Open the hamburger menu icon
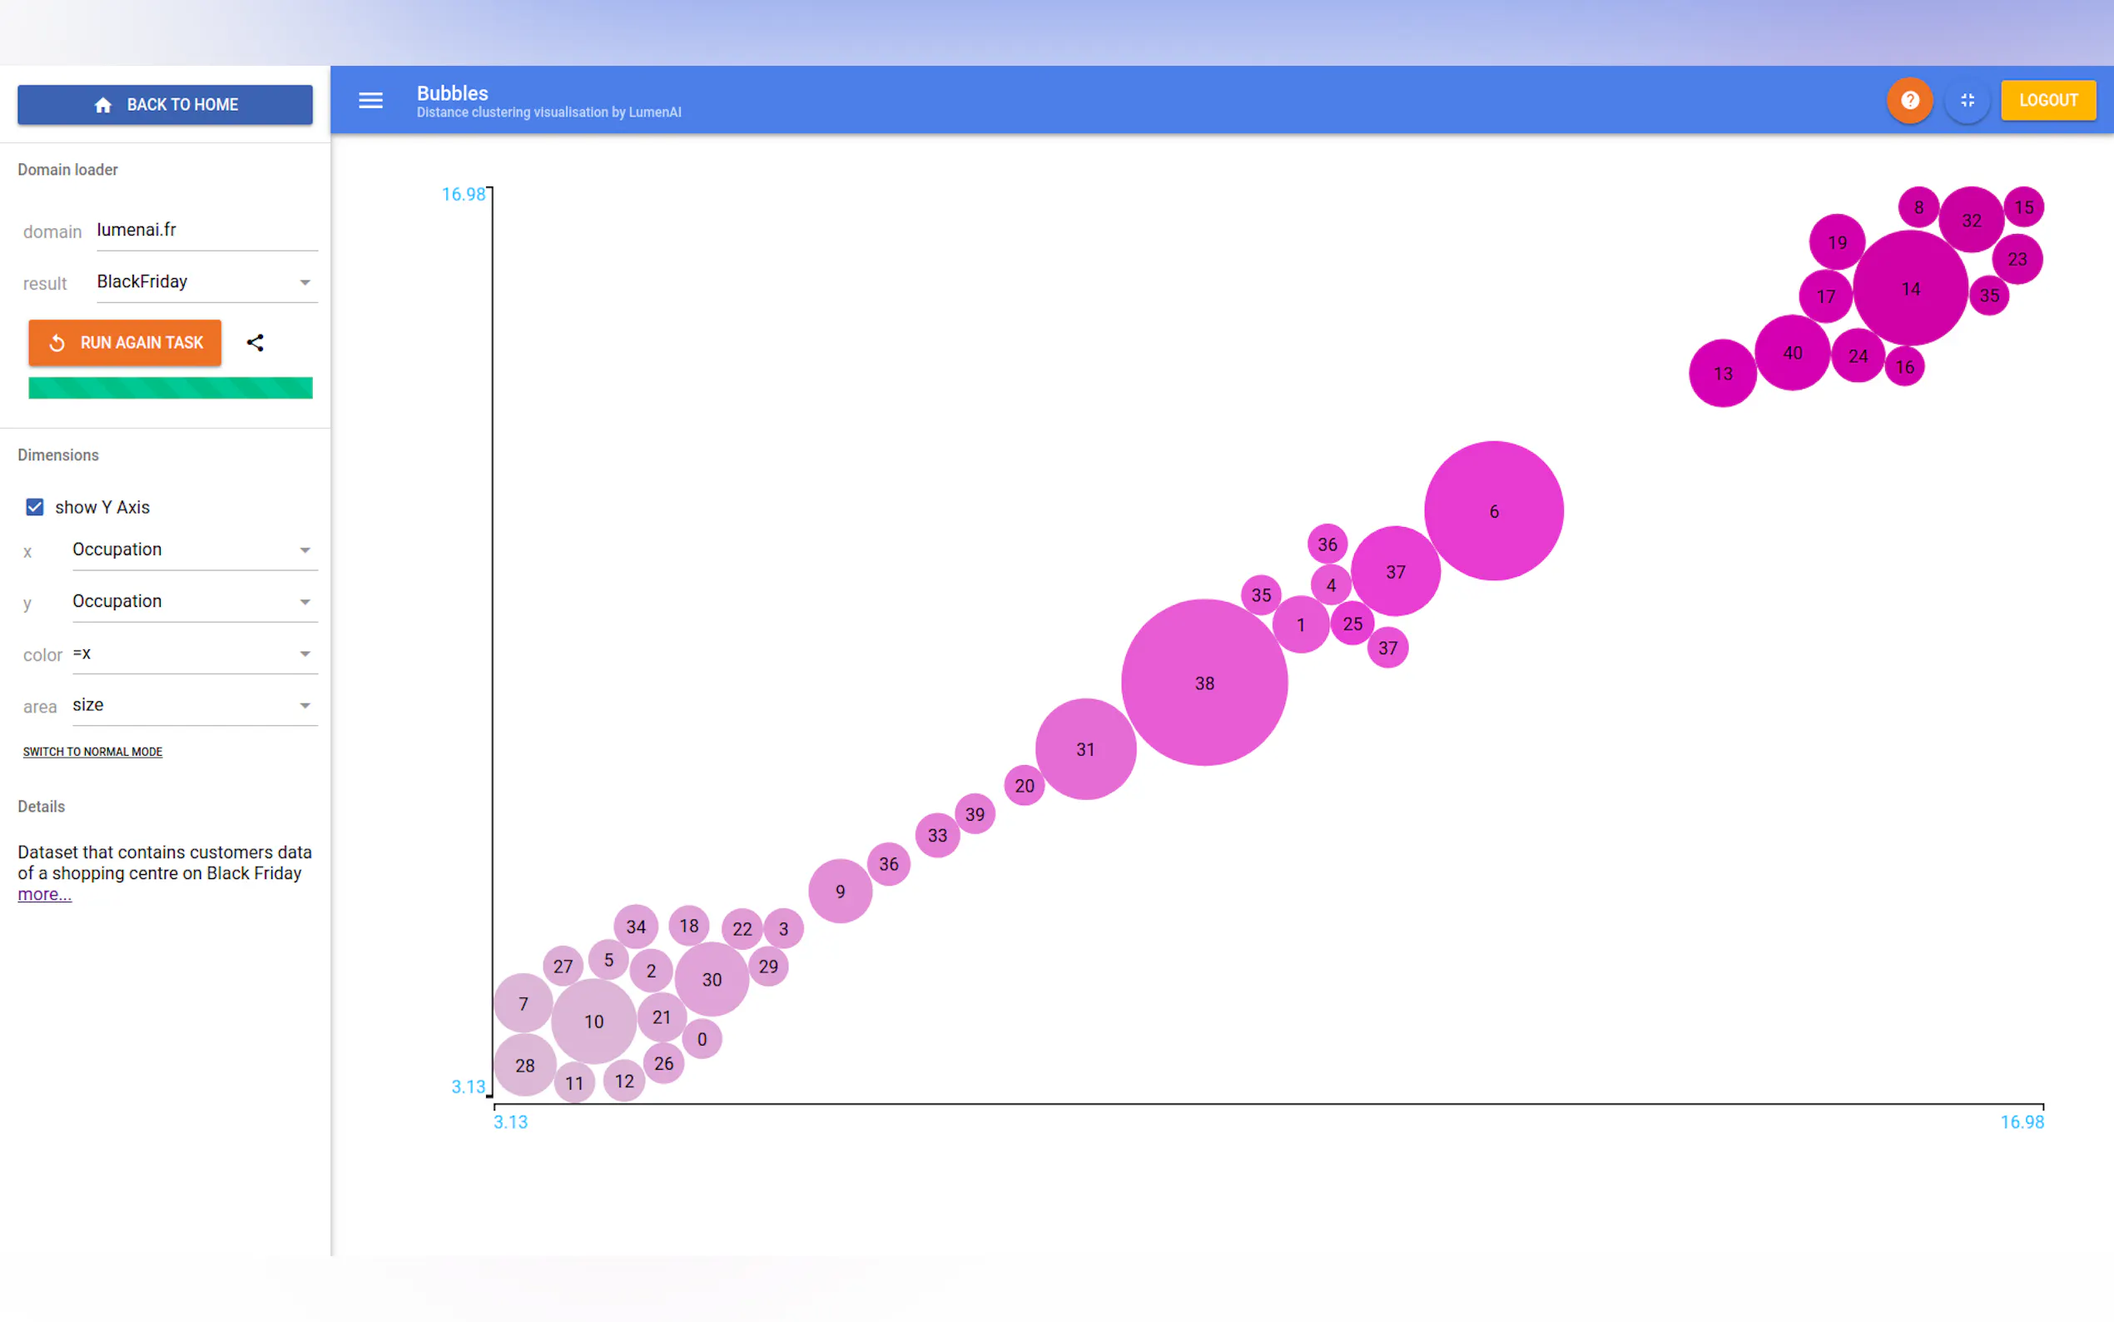The image size is (2114, 1322). tap(370, 101)
